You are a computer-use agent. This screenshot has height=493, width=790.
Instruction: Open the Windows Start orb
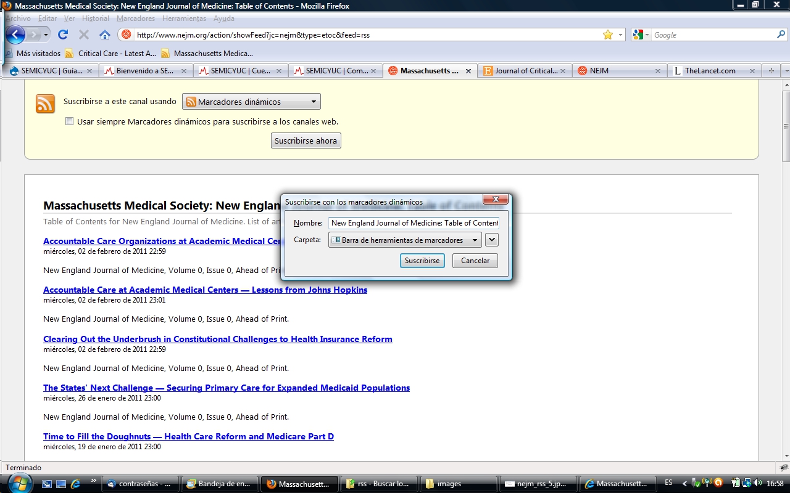20,483
